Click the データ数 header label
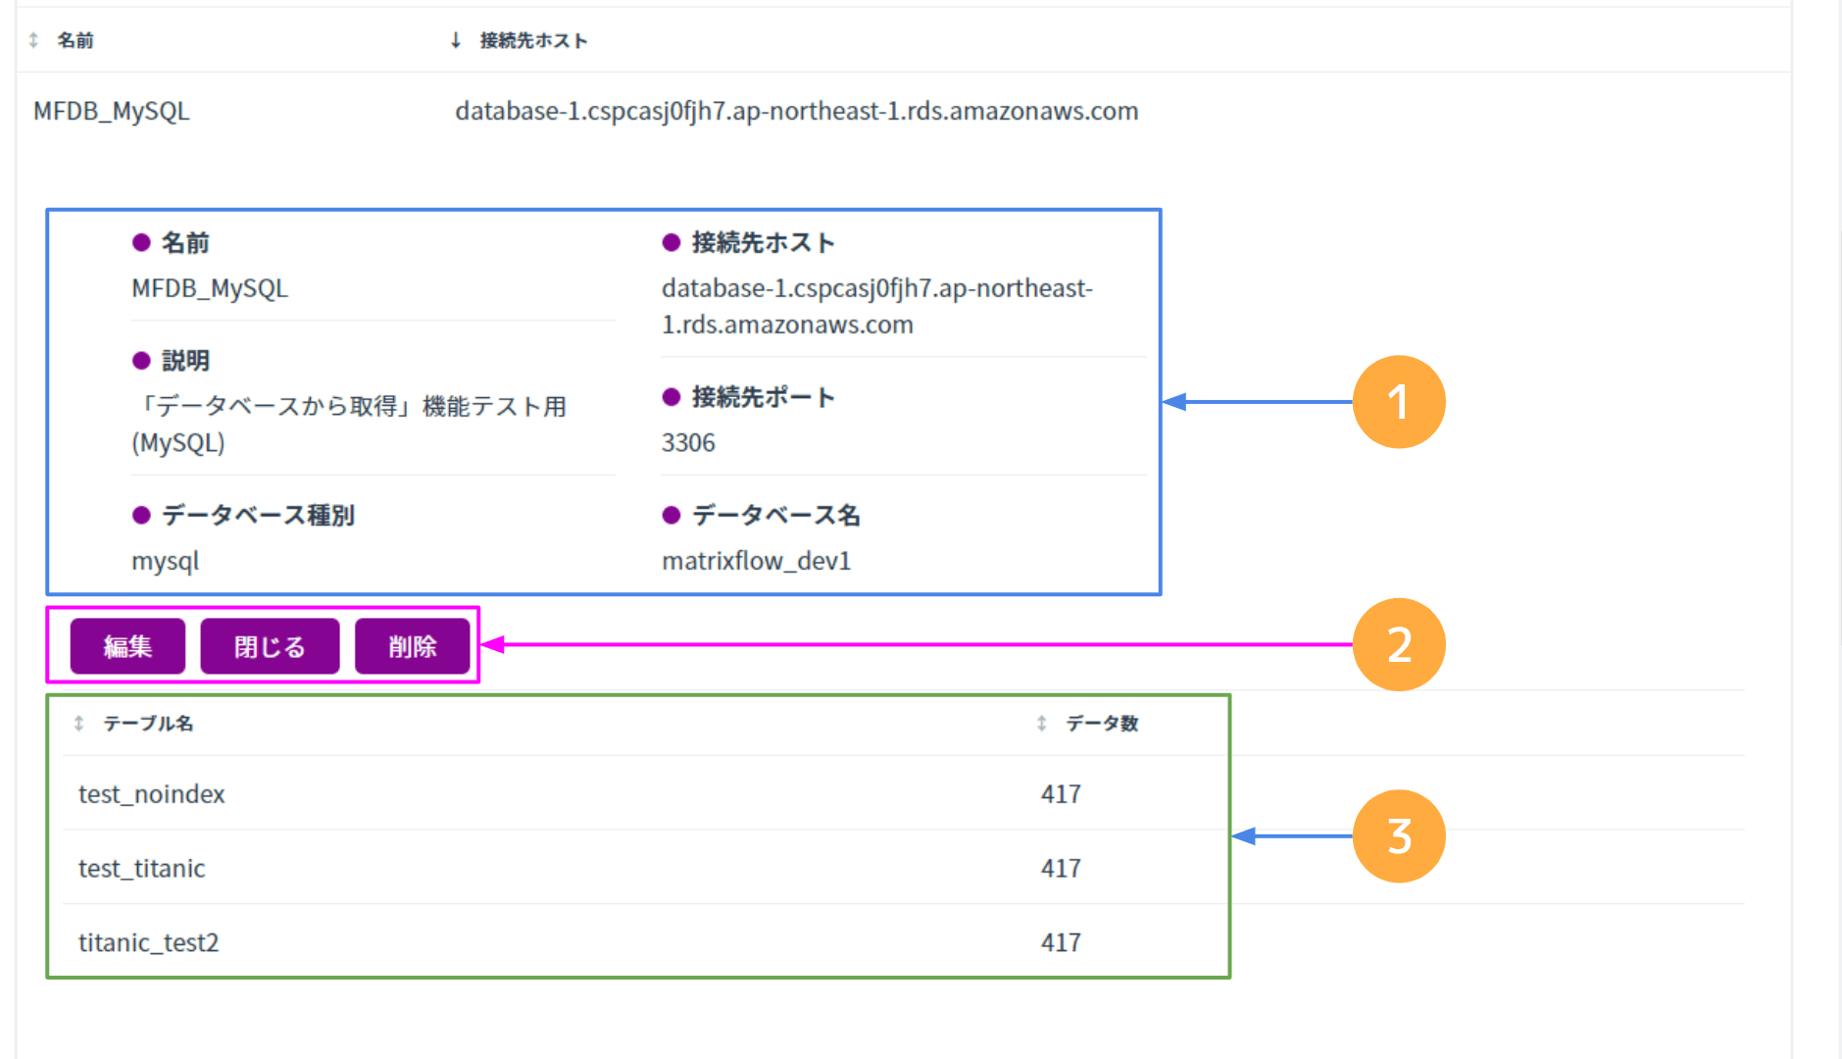The height and width of the screenshot is (1059, 1842). pyautogui.click(x=1102, y=724)
